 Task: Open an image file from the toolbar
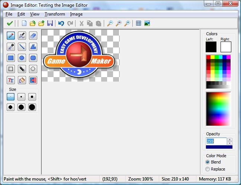pos(33,23)
